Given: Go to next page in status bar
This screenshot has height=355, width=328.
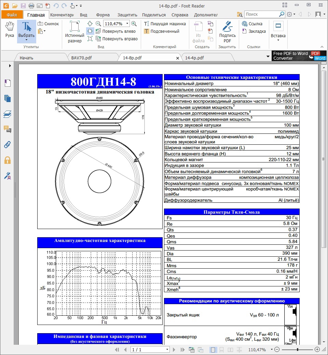Looking at the screenshot, I should click(174, 350).
